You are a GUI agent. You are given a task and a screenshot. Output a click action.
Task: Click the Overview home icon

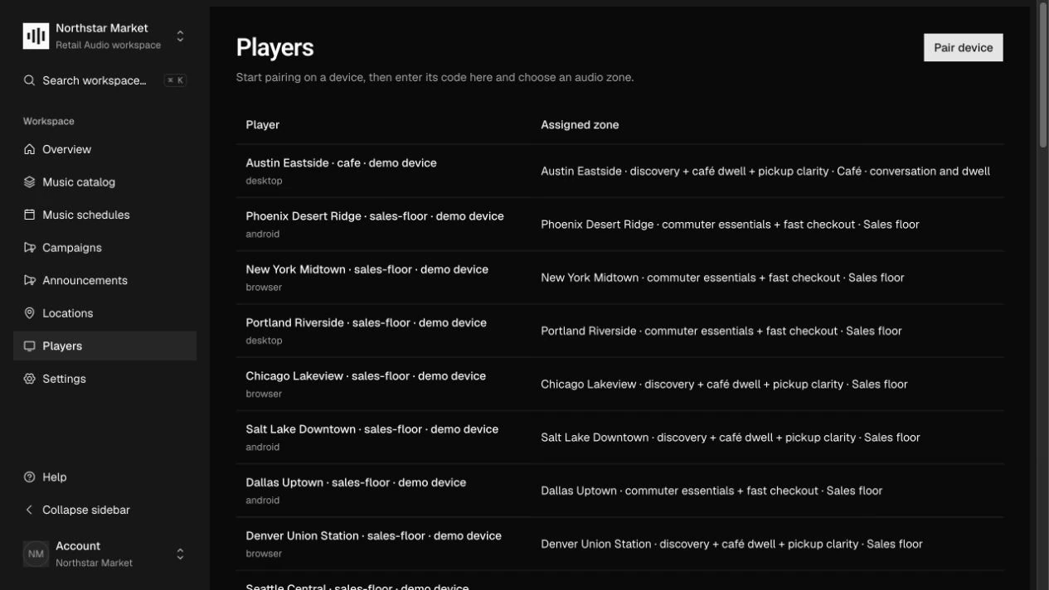click(x=30, y=149)
